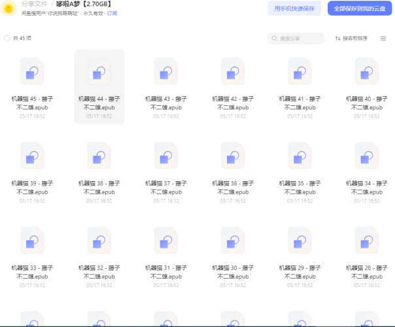Click the 订阅 subscribe link
395x327 pixels.
(112, 13)
